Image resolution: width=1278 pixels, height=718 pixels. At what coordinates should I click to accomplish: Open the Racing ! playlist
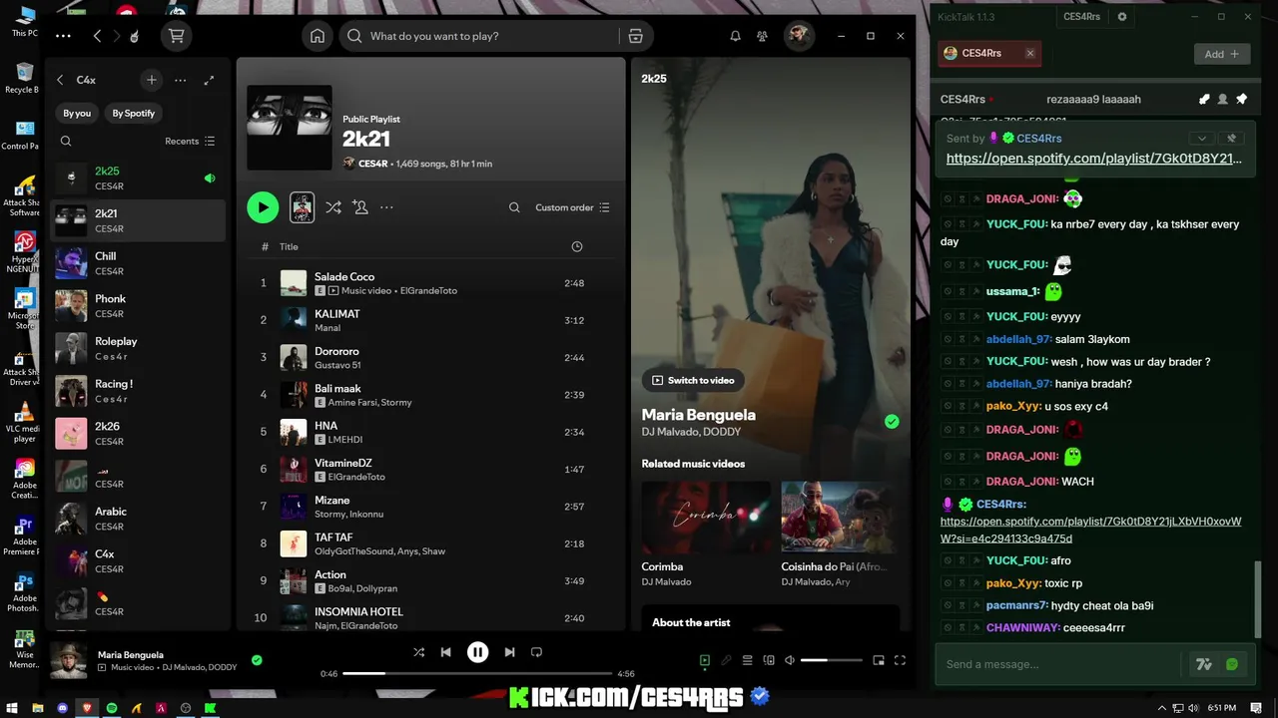coord(138,391)
